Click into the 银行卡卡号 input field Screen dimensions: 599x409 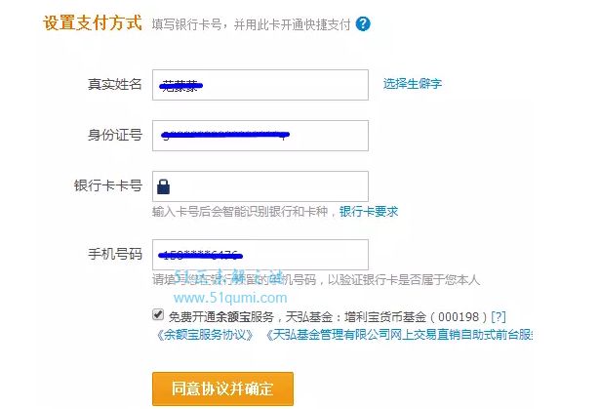[x=260, y=186]
